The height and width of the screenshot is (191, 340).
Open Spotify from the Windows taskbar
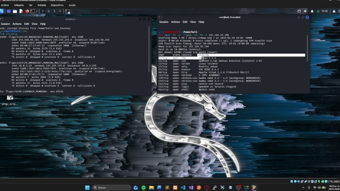click(143, 188)
